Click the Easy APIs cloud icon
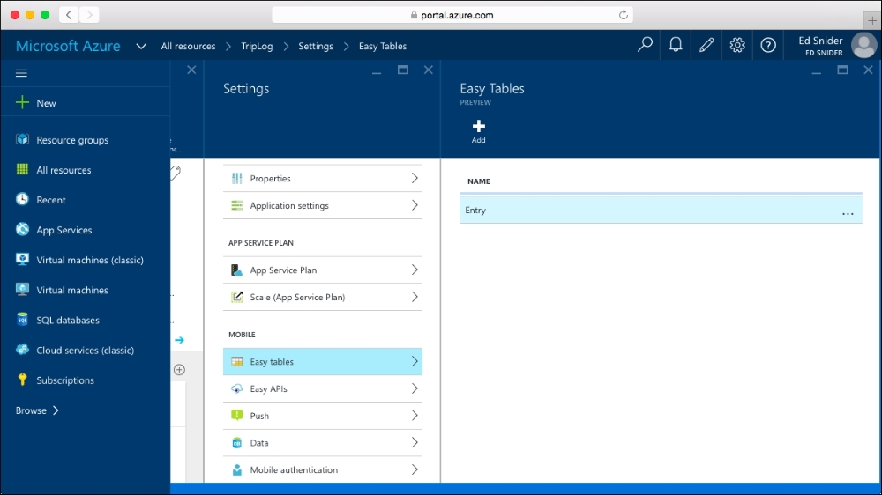The image size is (882, 495). coord(236,388)
